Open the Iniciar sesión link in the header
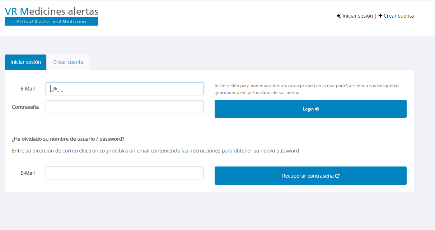Screen dimensions: 435x230 357,16
